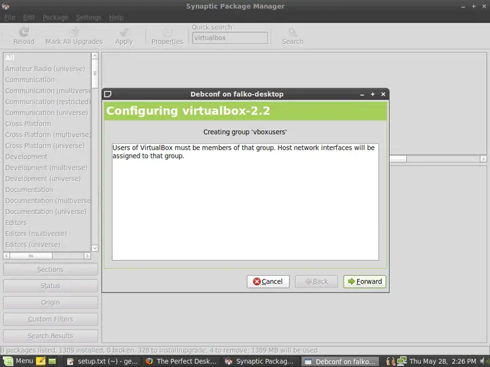Cancel the virtualbox-2.2 configuration
Screen dimensions: 490x367
click(268, 281)
